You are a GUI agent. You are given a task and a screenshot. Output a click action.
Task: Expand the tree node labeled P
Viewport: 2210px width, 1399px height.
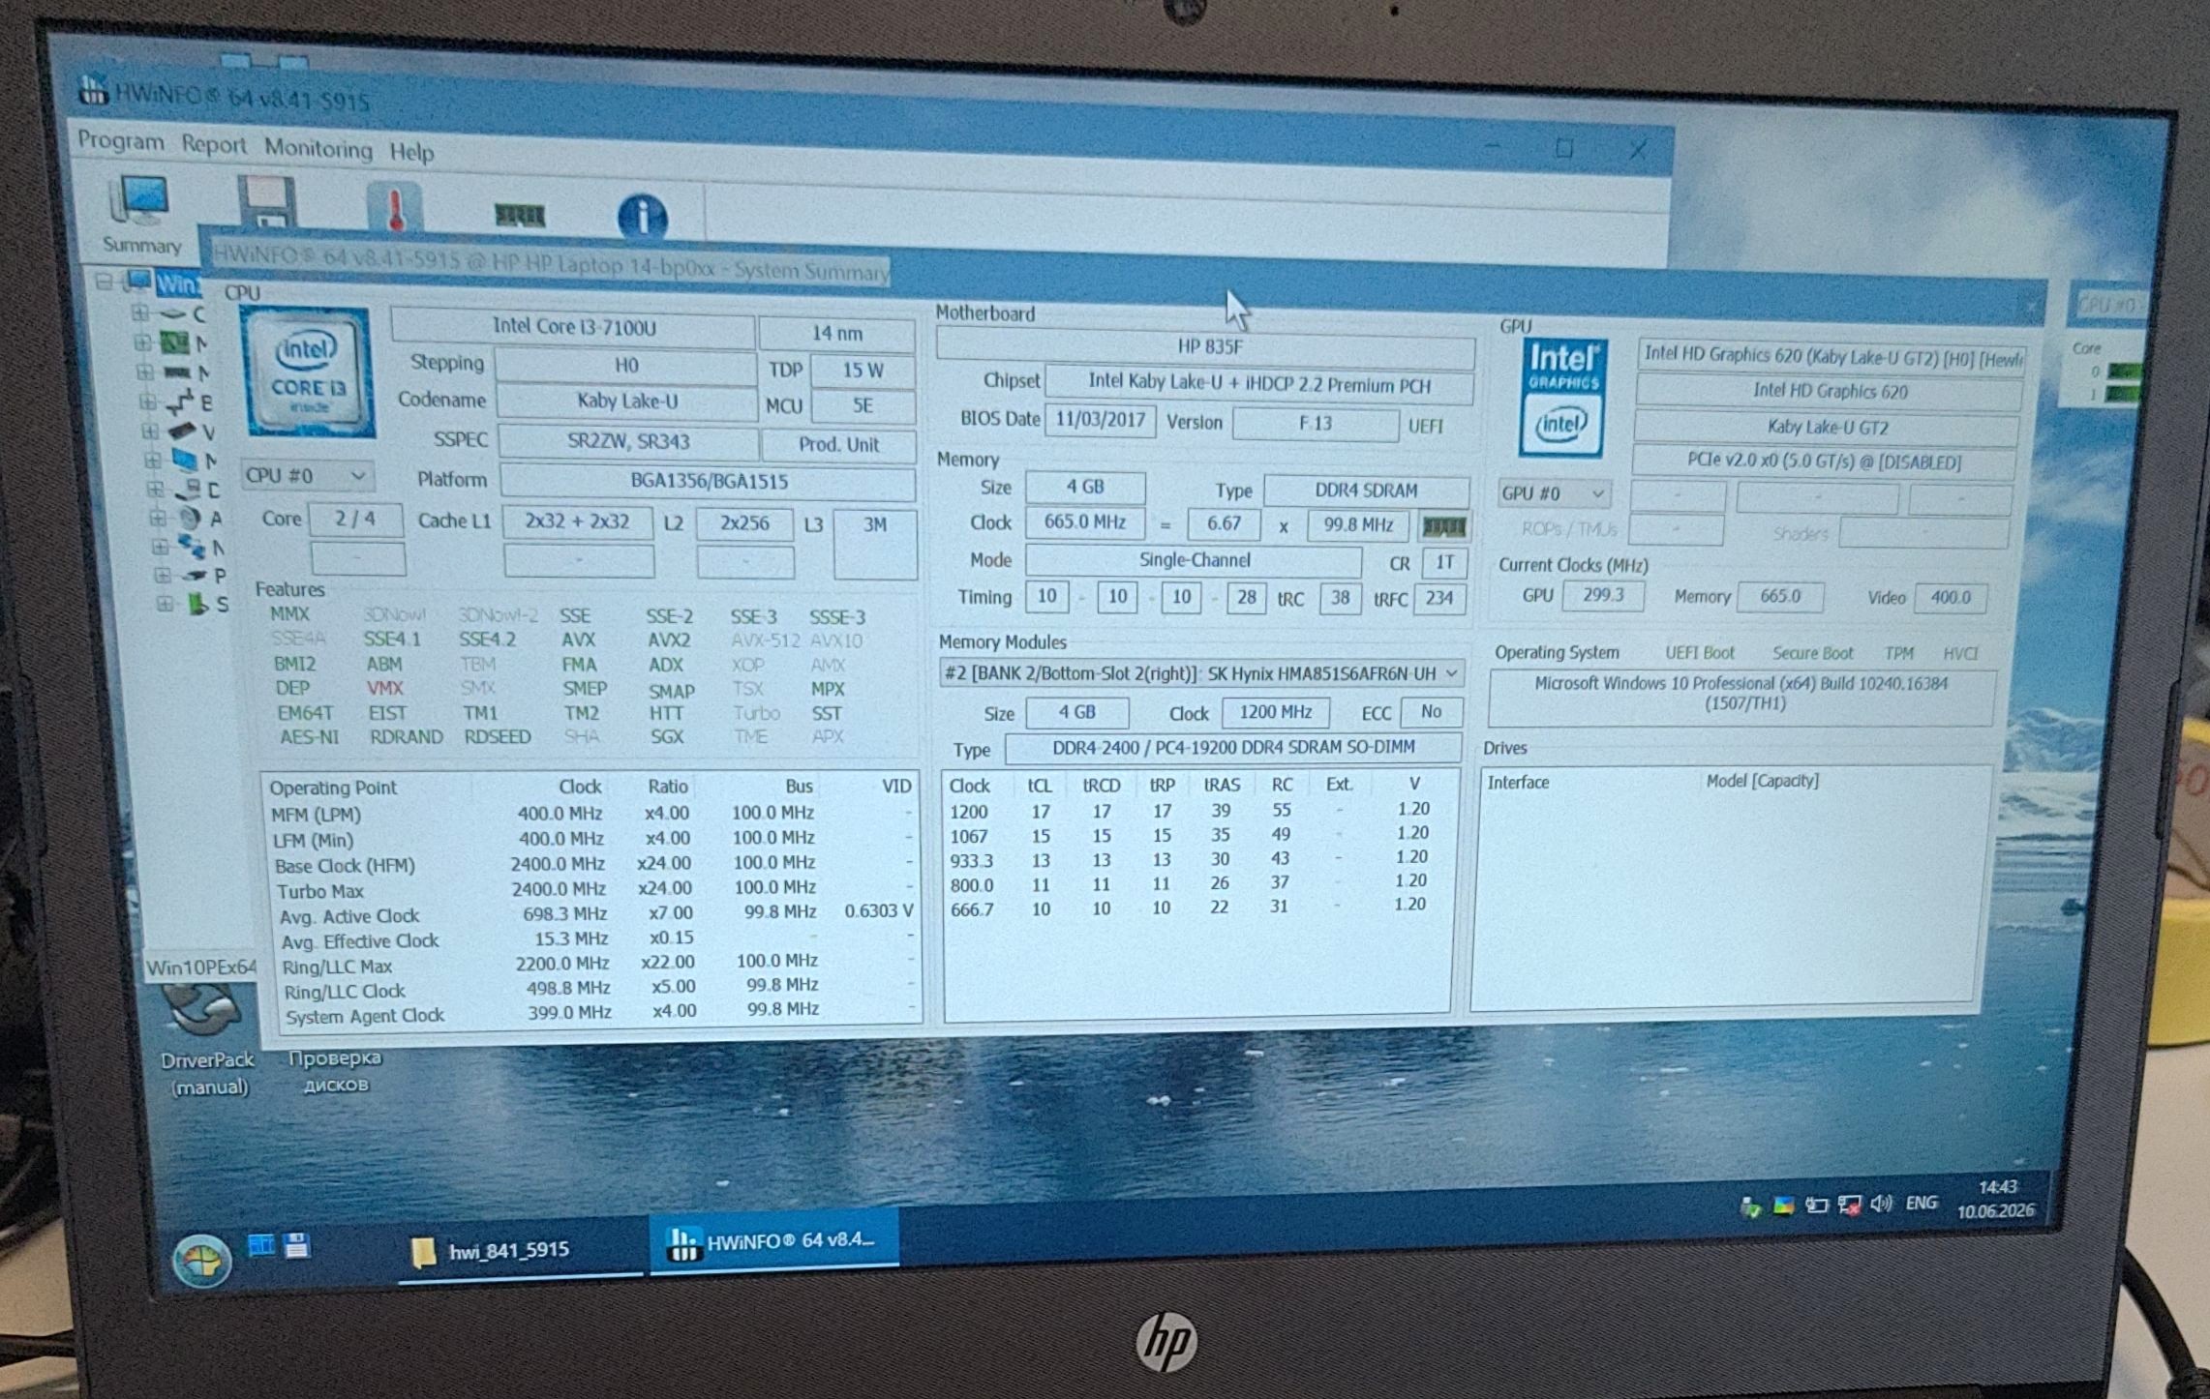pyautogui.click(x=163, y=576)
